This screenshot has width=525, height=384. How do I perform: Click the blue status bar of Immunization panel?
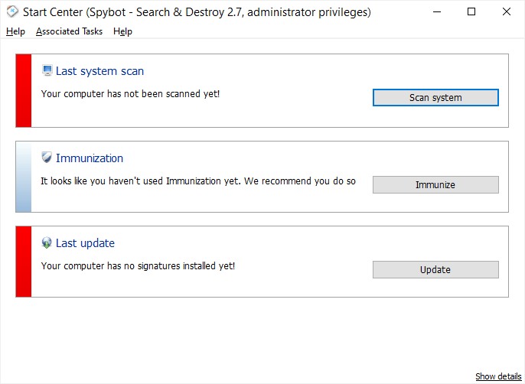(24, 176)
